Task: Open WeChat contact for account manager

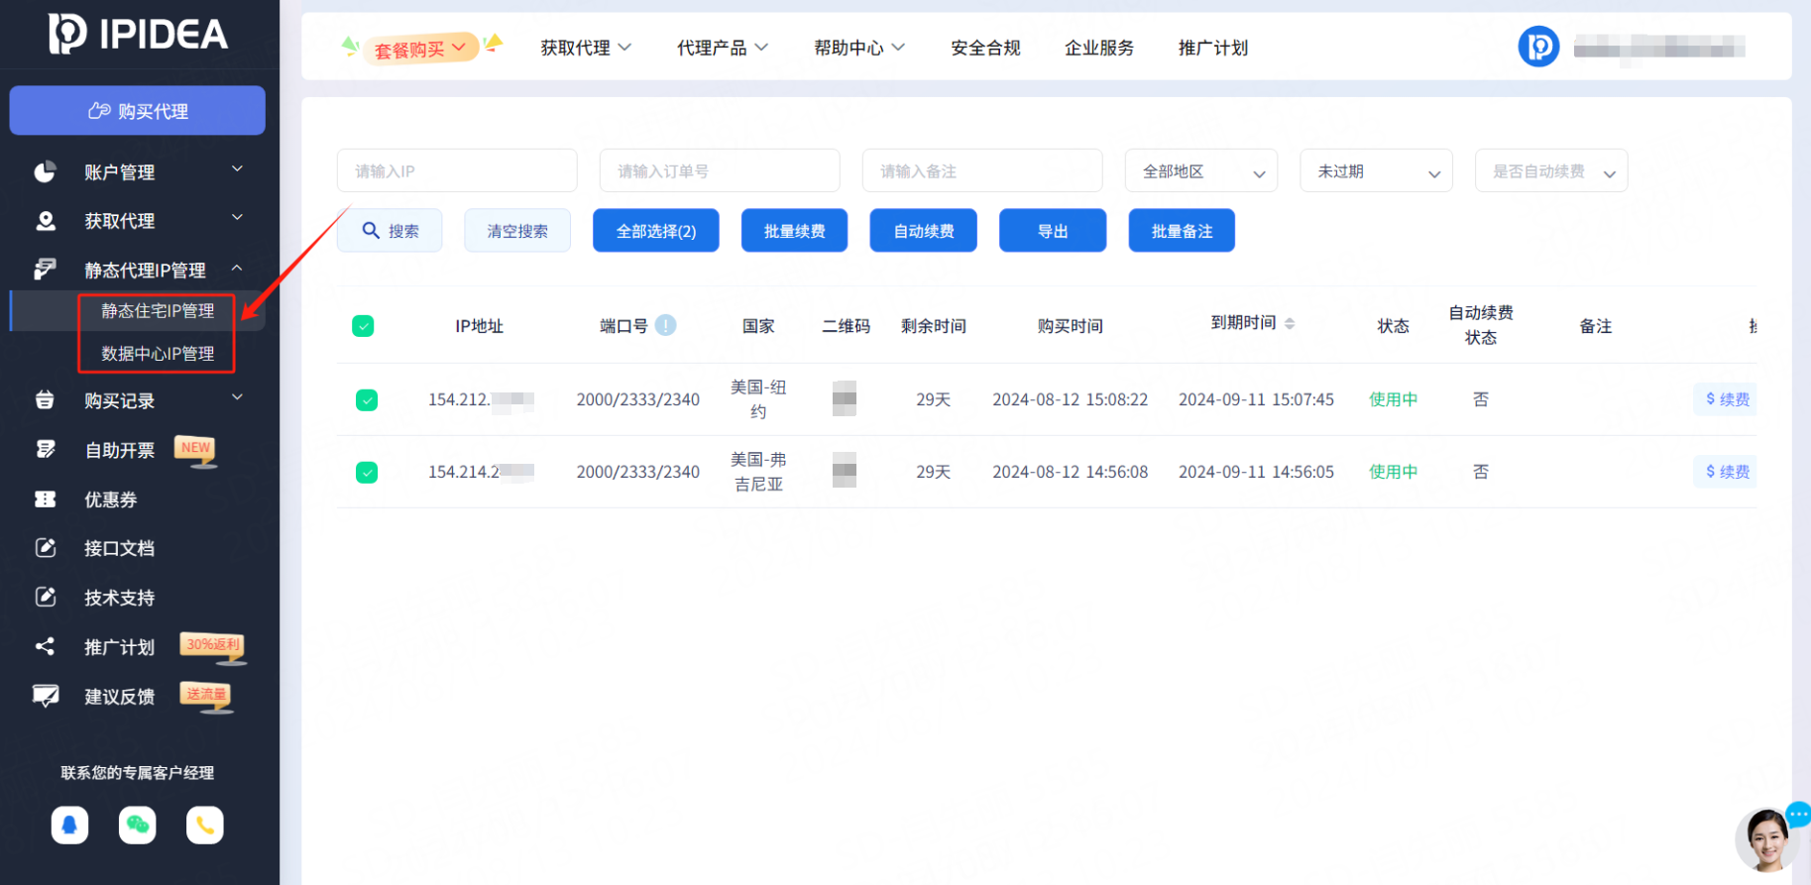Action: (138, 825)
